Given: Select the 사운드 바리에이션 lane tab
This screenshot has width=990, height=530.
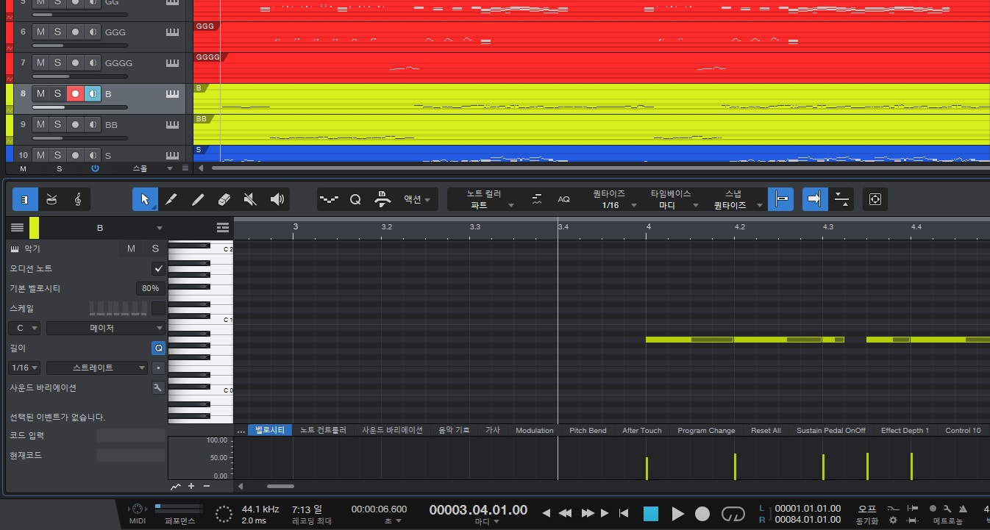Looking at the screenshot, I should pyautogui.click(x=393, y=430).
